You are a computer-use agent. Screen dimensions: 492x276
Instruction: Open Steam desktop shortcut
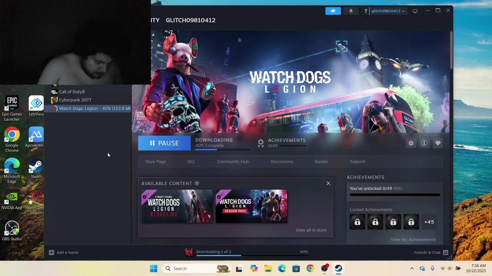click(36, 169)
